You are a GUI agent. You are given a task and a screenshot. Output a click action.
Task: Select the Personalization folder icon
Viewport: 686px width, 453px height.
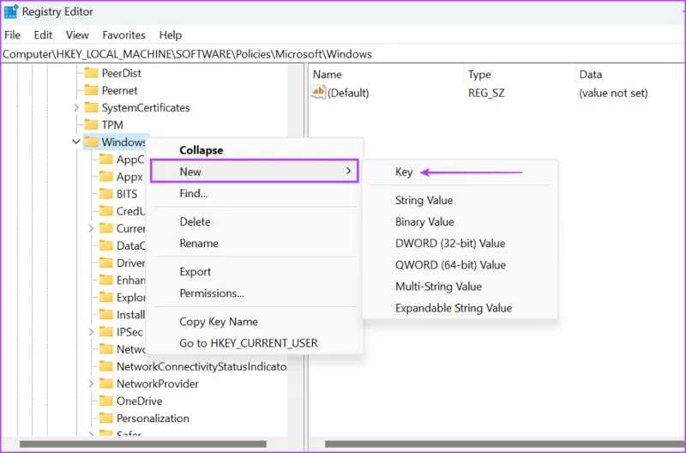tap(105, 418)
